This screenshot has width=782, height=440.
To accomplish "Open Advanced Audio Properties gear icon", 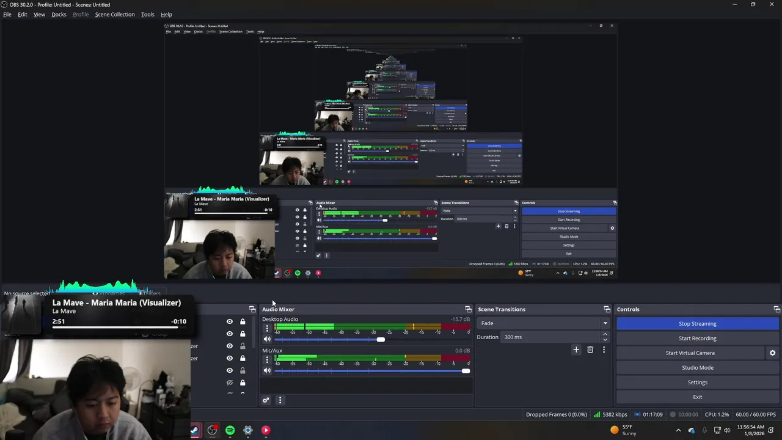I will pyautogui.click(x=266, y=400).
